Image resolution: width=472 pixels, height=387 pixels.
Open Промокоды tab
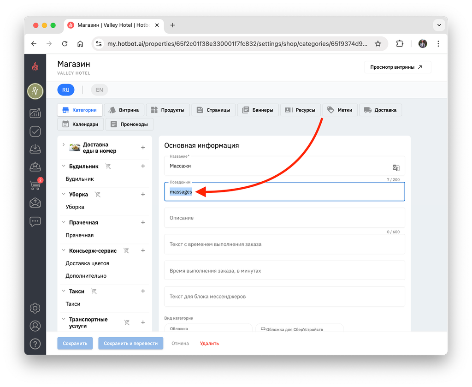pos(130,124)
